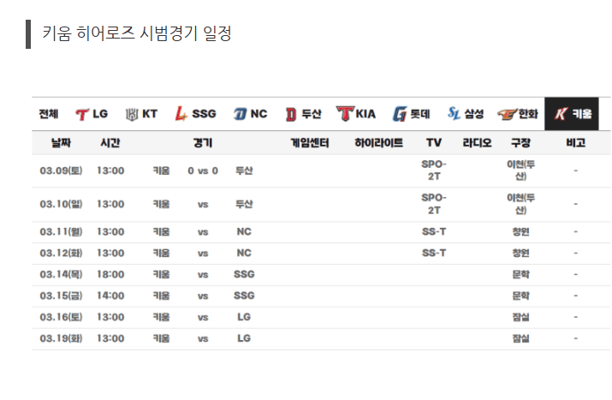Viewport: 612px width, 400px height.
Task: Click the NC Dinos logo icon
Action: (240, 114)
